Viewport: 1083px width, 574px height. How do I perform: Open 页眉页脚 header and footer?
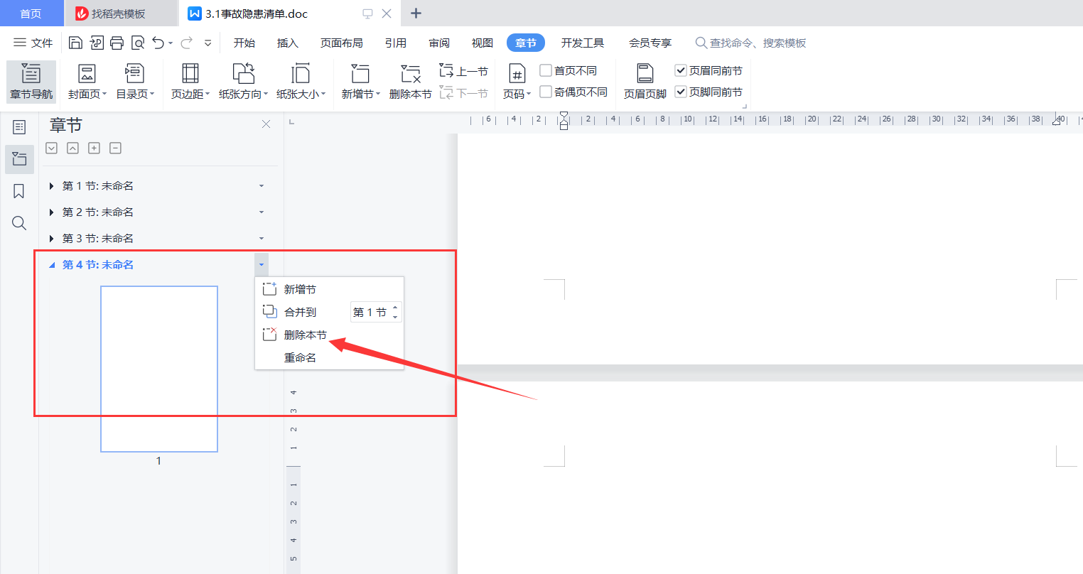[645, 81]
